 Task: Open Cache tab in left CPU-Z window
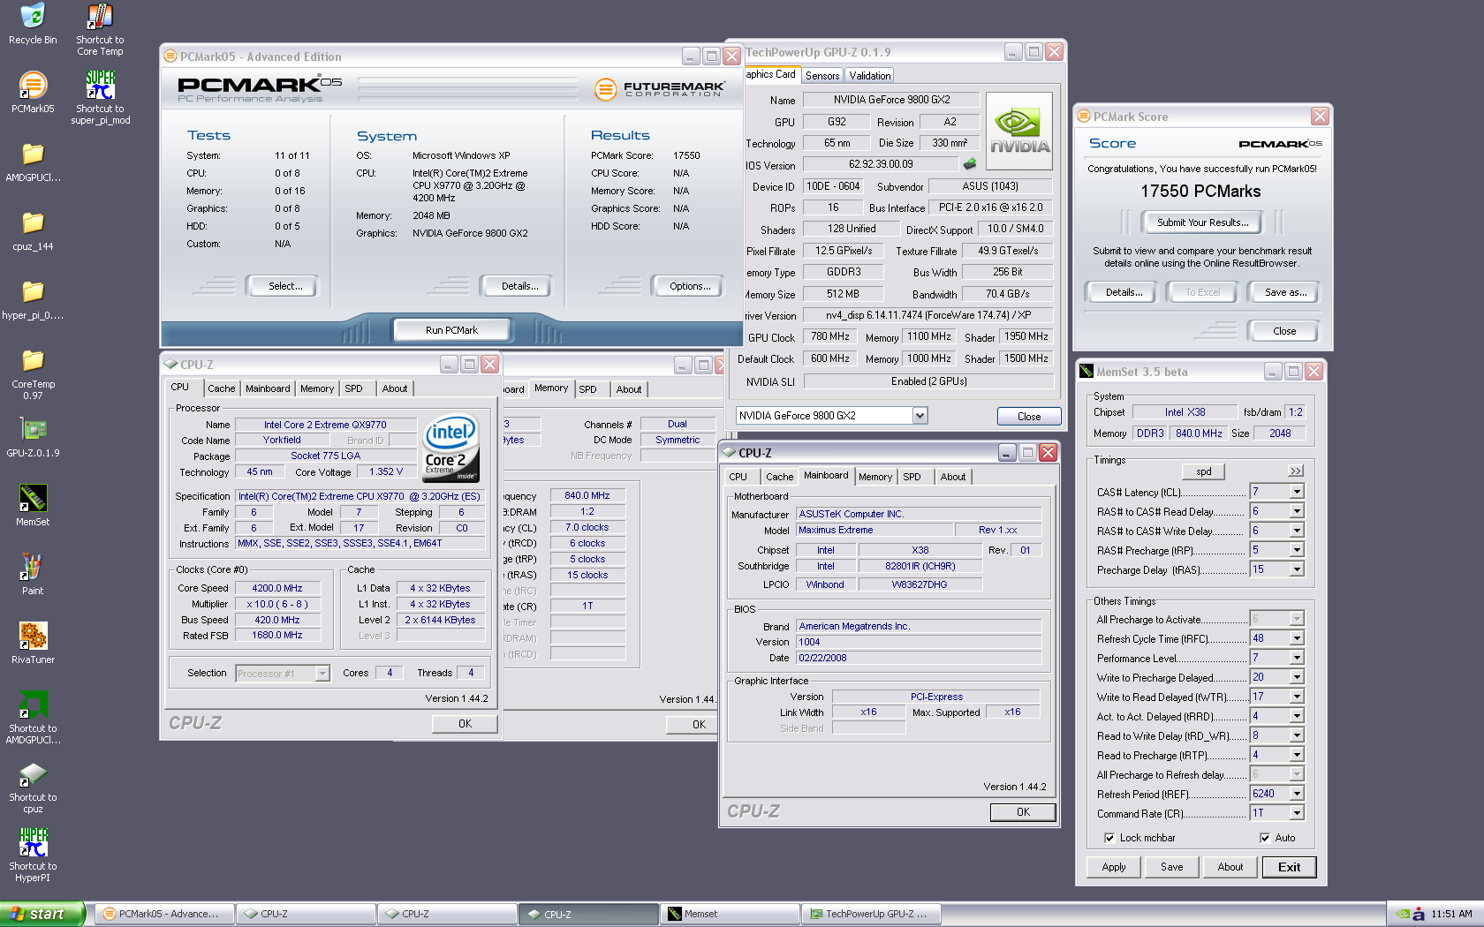click(x=221, y=388)
